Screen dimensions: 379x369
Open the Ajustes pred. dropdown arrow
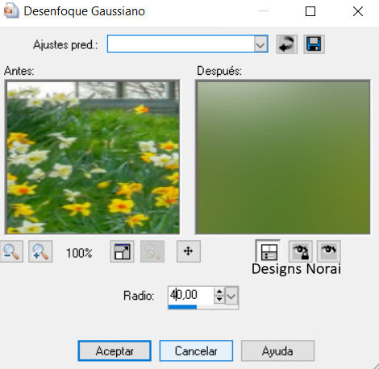click(x=260, y=44)
